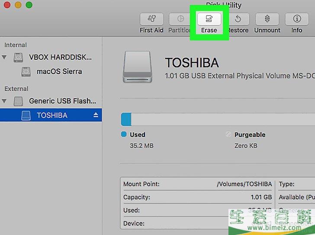
Task: Click the large TOSHIBA drive image
Action: click(x=138, y=67)
